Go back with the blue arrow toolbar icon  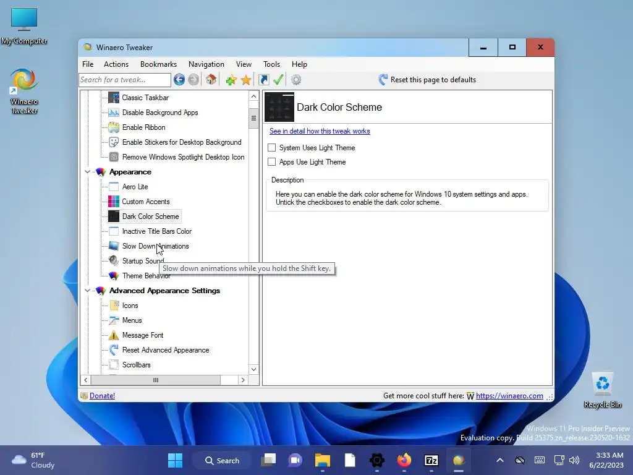pos(179,80)
